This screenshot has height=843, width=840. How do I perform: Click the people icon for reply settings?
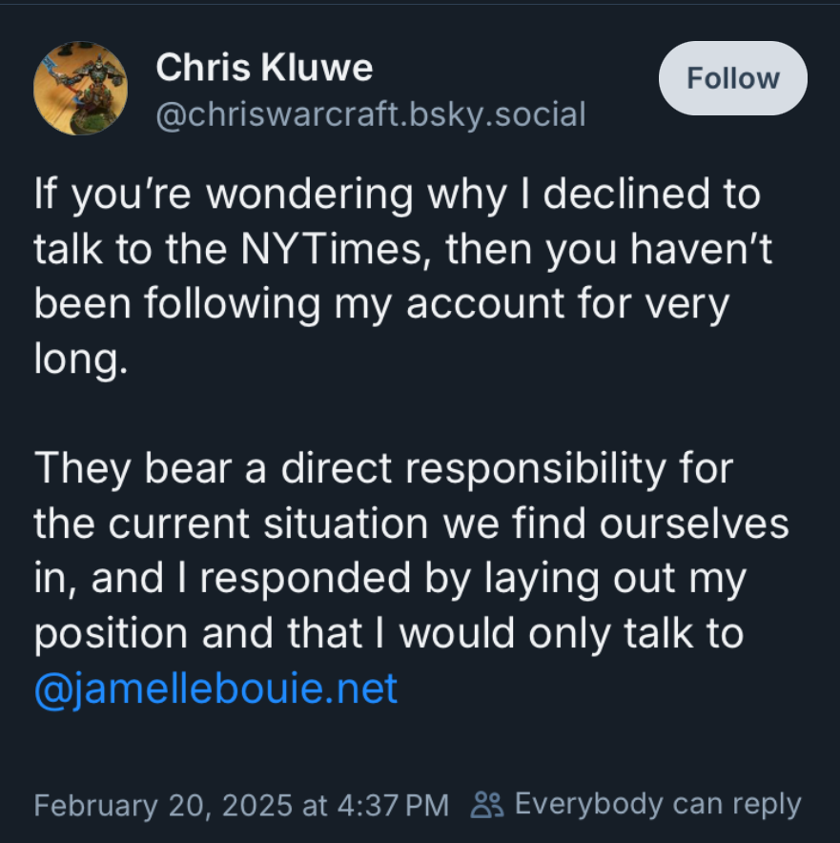click(487, 804)
